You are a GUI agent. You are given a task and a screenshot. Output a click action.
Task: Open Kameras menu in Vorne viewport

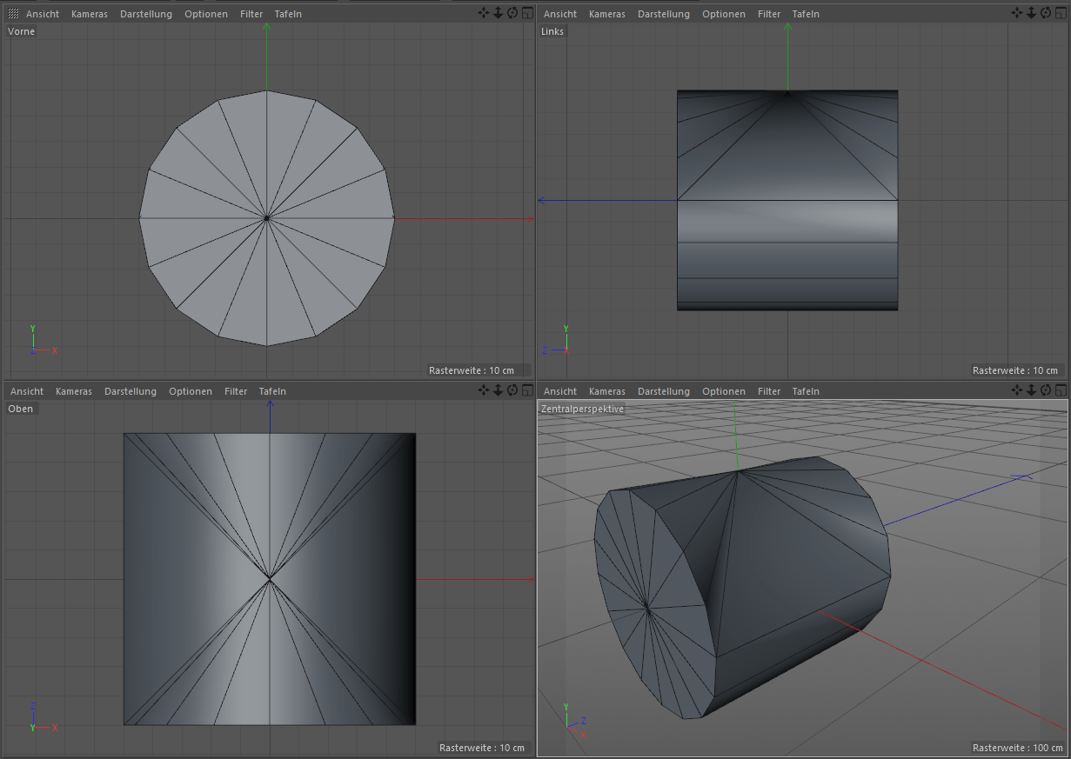(90, 14)
